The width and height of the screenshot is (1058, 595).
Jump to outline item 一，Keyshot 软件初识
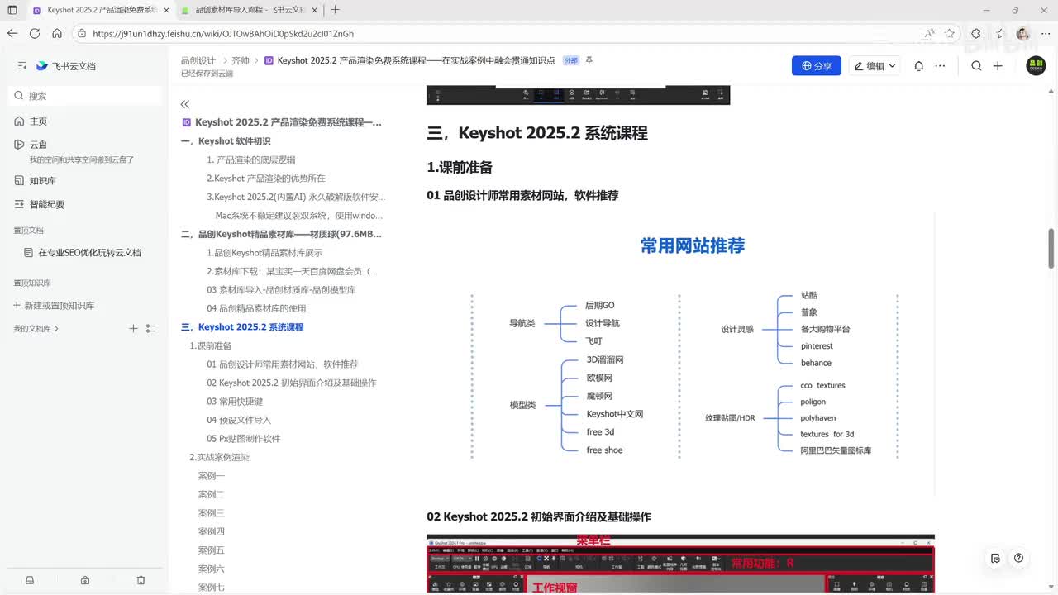pos(226,141)
